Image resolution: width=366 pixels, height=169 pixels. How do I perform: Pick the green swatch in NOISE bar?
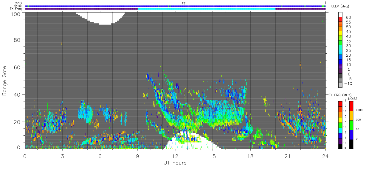[x=352, y=125]
